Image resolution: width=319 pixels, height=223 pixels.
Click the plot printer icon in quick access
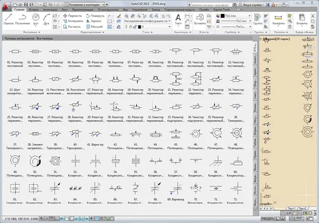coord(45,4)
